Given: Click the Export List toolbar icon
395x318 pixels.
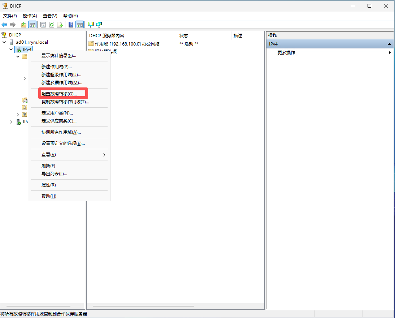Looking at the screenshot, I should 60,25.
